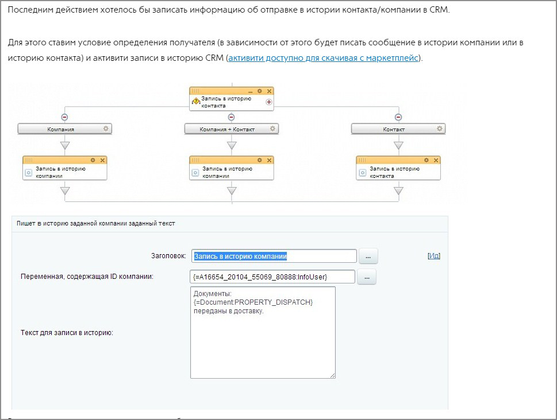Grab drag handle of top 'Запись в историю контакта' block

click(x=195, y=91)
